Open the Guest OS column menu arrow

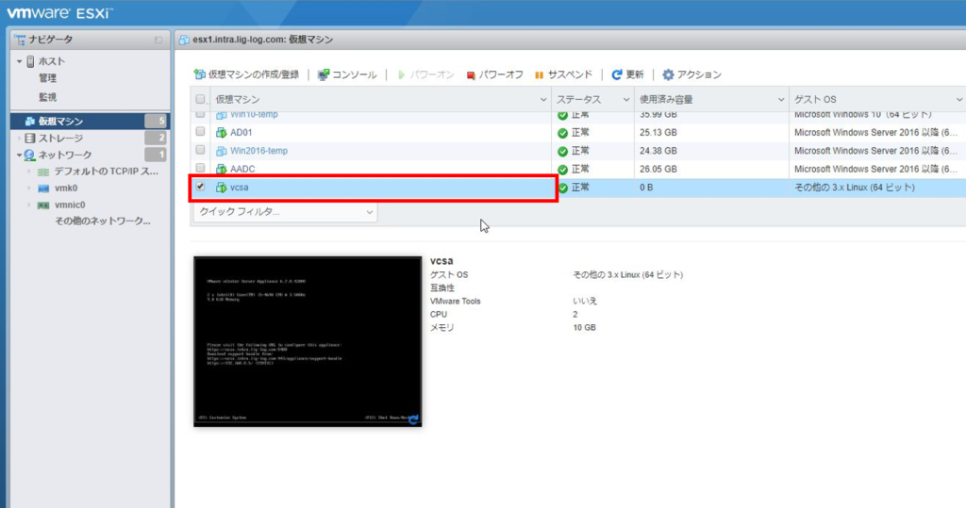coord(959,100)
